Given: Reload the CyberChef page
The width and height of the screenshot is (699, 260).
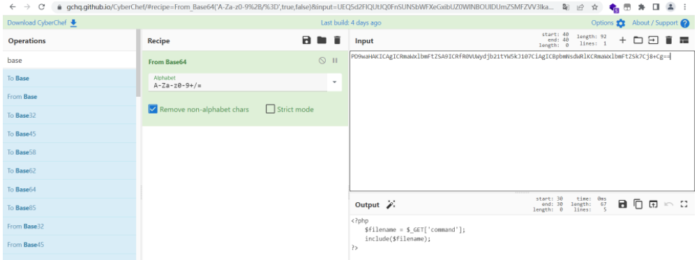Looking at the screenshot, I should tap(41, 7).
